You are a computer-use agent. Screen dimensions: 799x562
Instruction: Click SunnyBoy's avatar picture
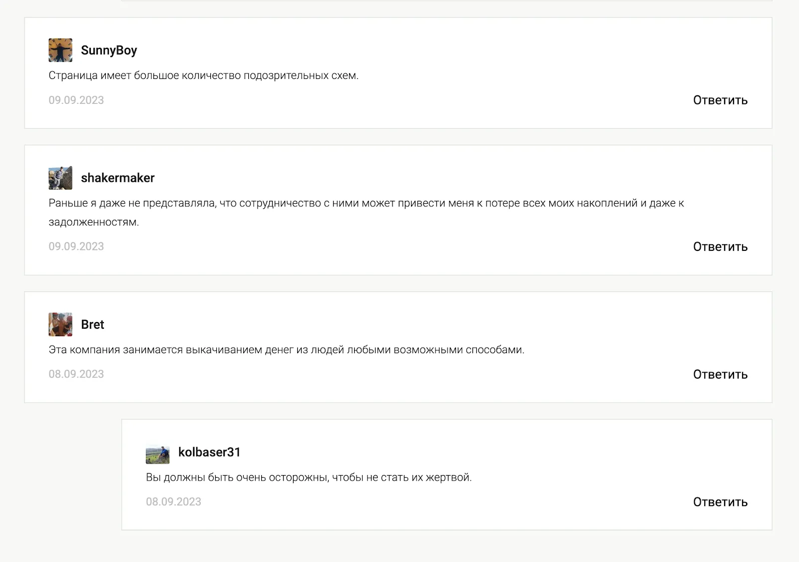tap(60, 50)
